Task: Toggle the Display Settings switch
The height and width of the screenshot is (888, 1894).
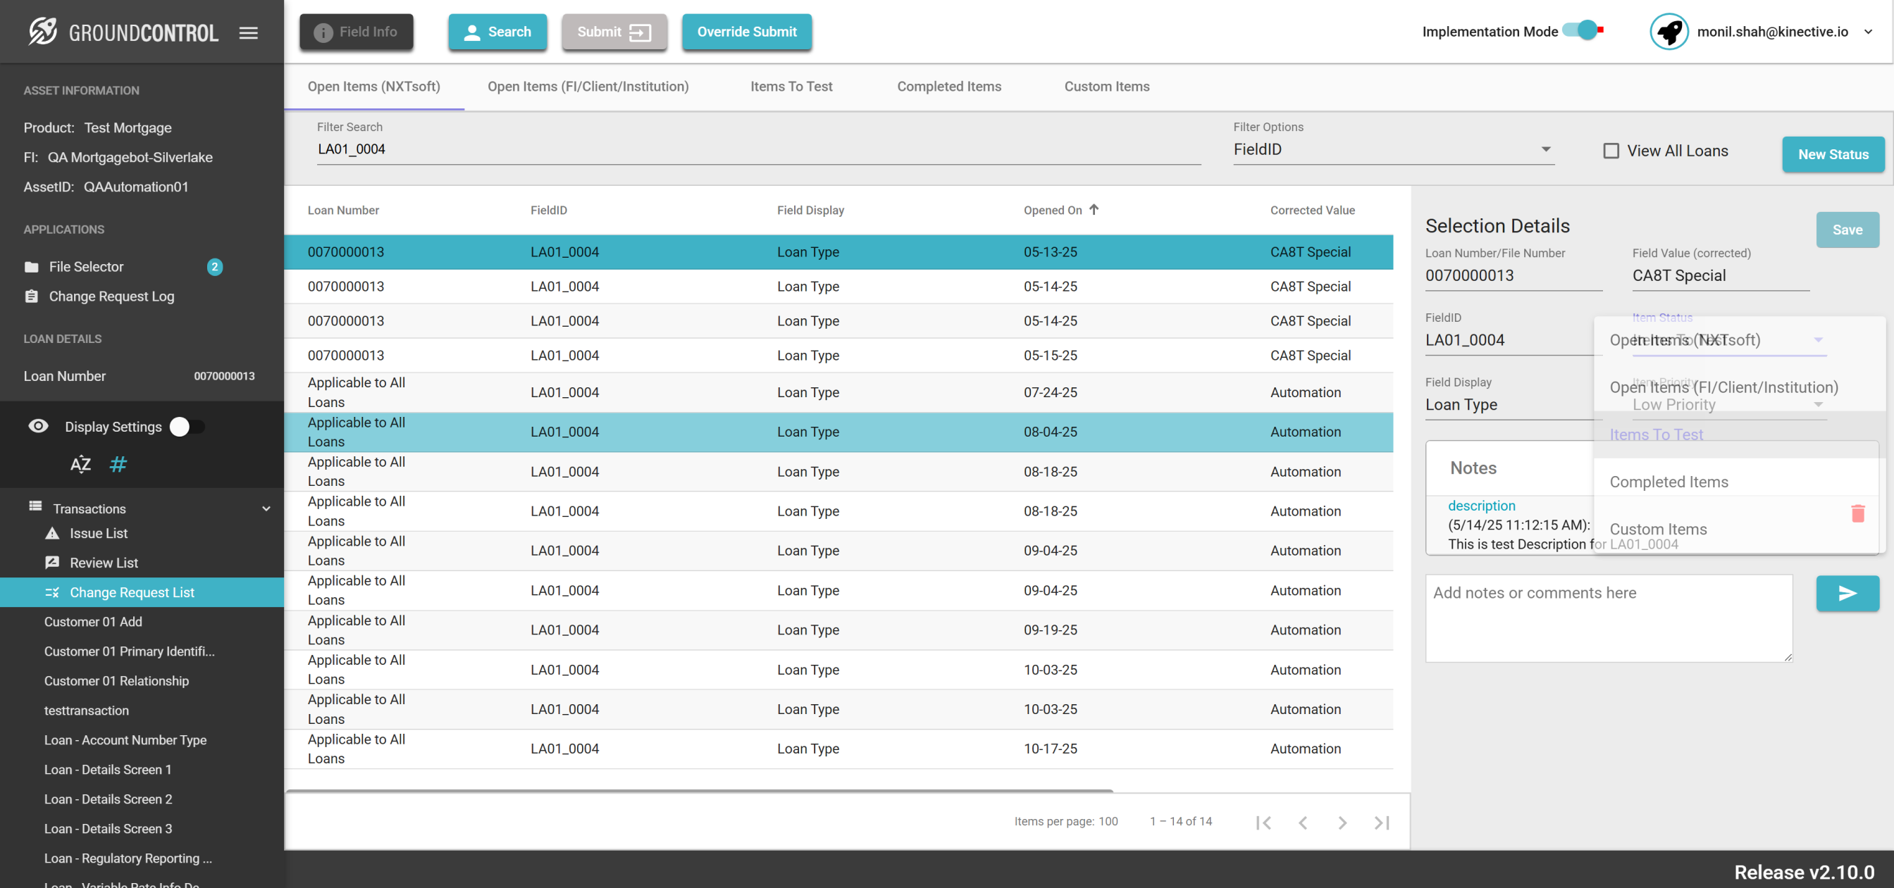Action: [187, 426]
